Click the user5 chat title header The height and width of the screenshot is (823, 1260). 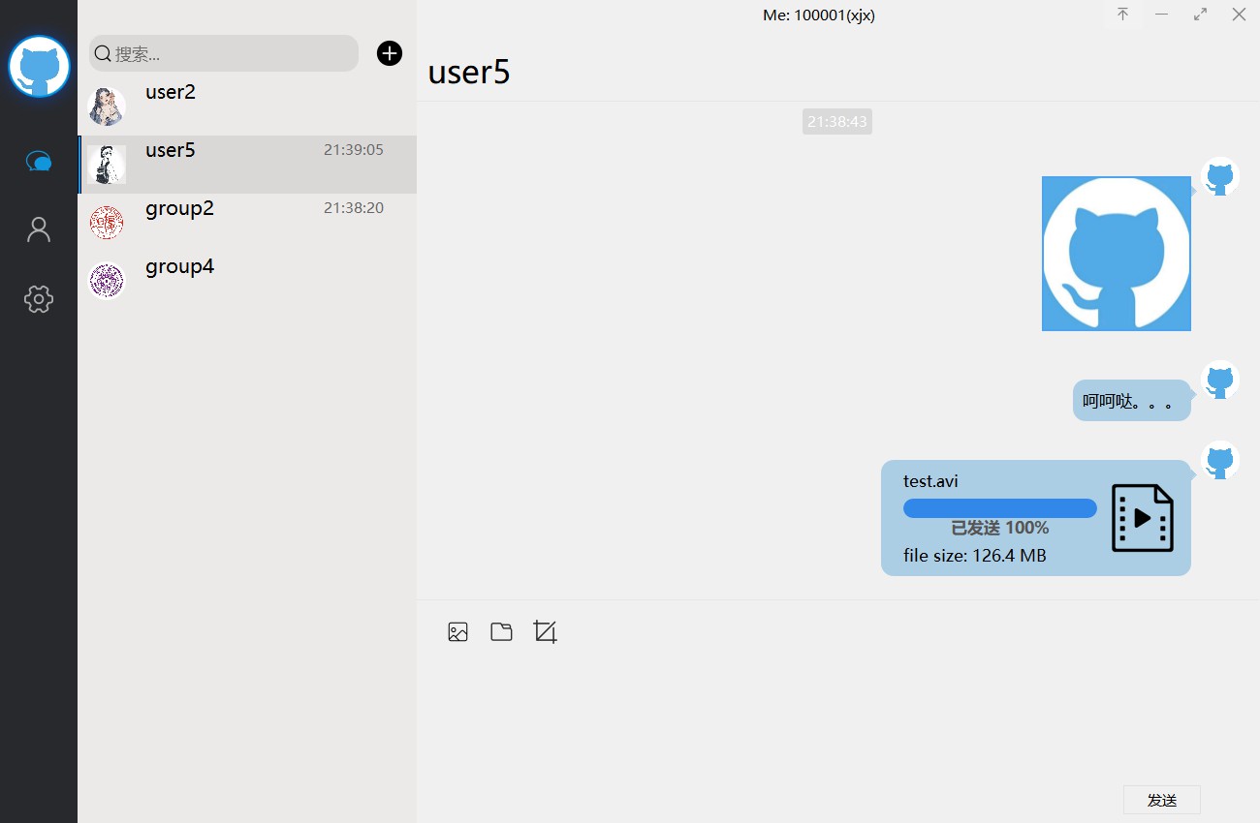tap(469, 73)
